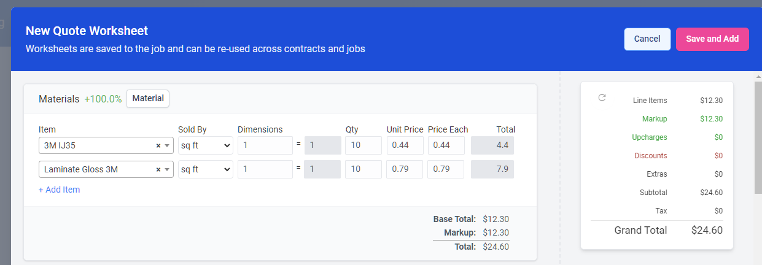
Task: Click the Base Total label in worksheet footer
Action: 454,219
